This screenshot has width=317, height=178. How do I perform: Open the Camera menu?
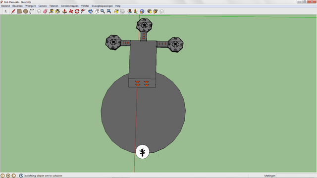click(43, 6)
